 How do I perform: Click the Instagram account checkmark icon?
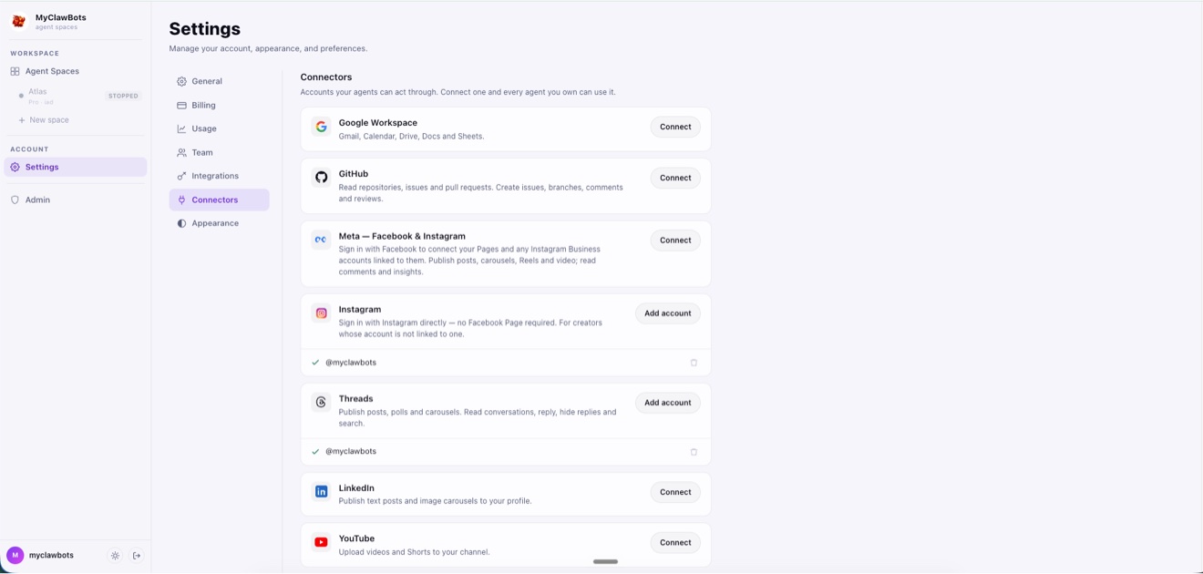click(x=315, y=363)
